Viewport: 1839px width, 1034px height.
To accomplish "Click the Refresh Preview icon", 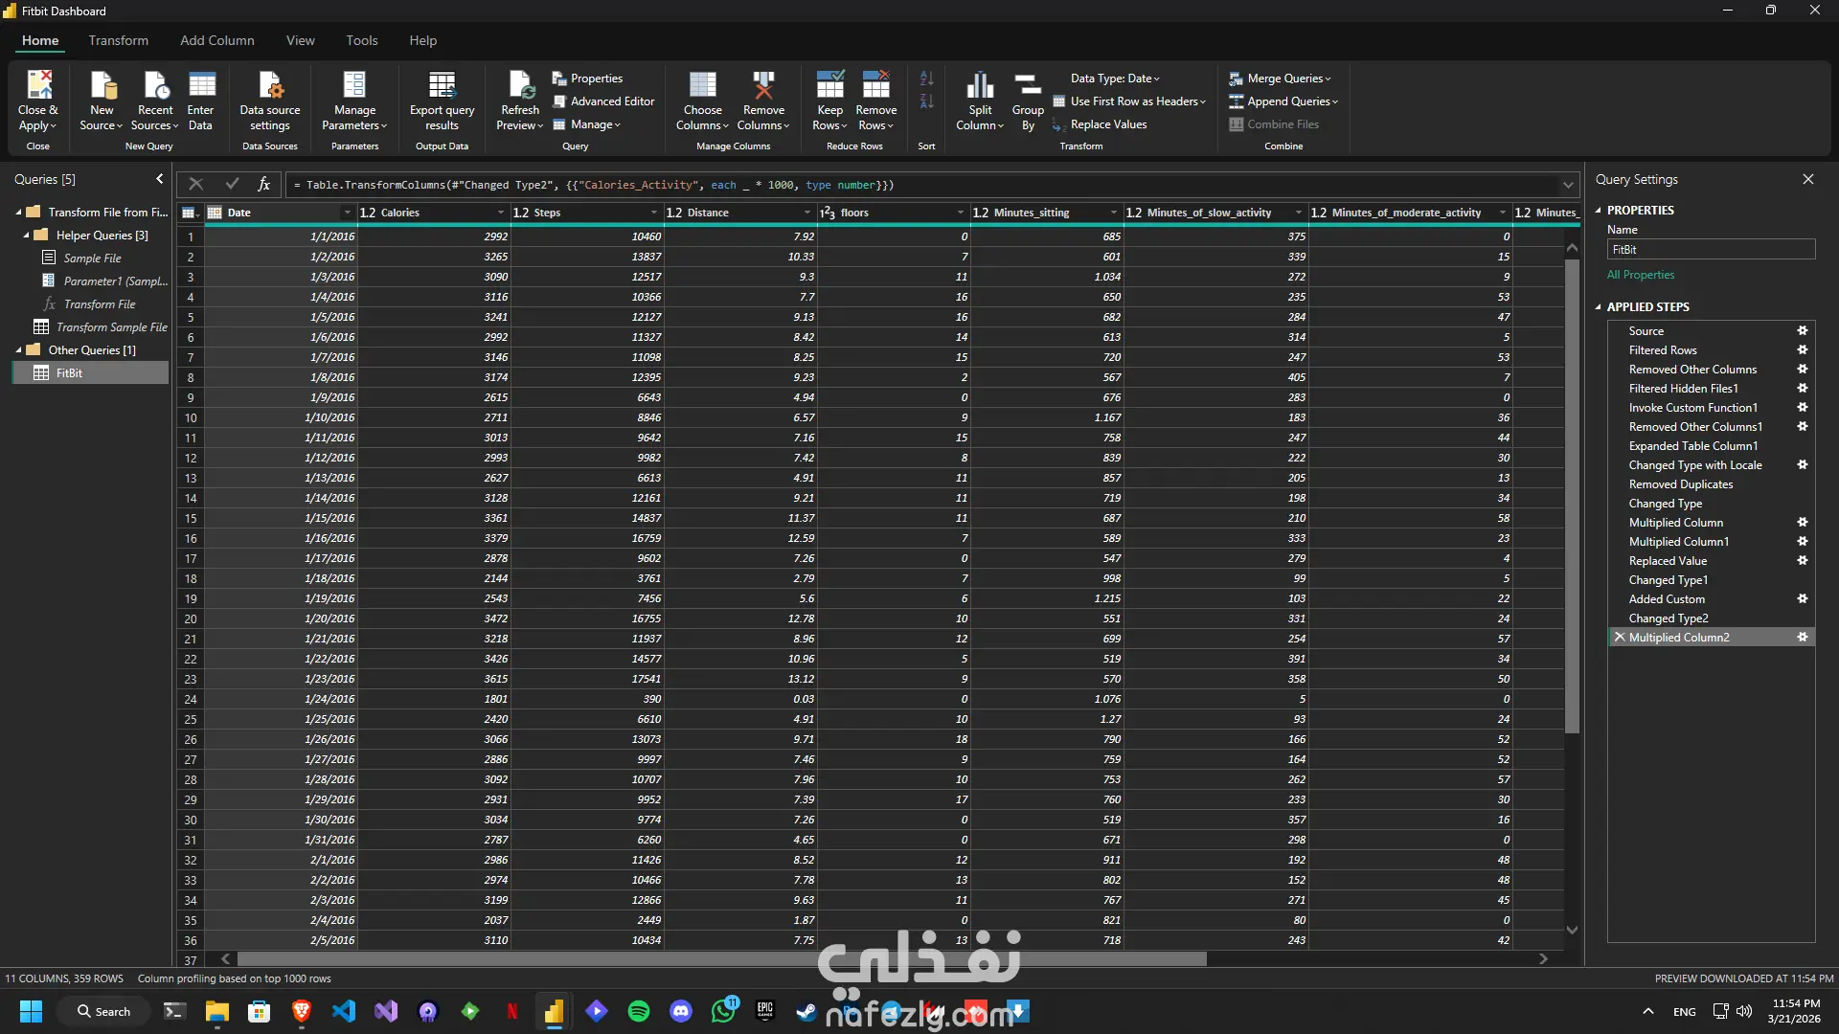I will coord(520,86).
